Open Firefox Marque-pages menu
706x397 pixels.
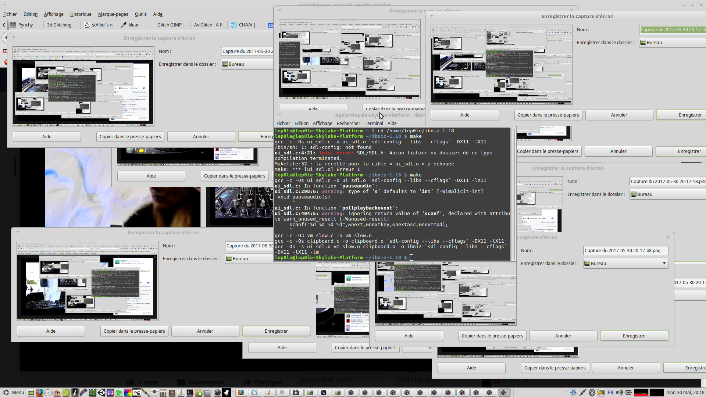(x=113, y=14)
